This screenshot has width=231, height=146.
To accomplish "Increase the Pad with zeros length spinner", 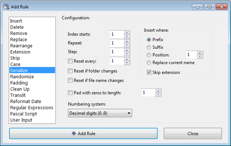I will (158, 91).
